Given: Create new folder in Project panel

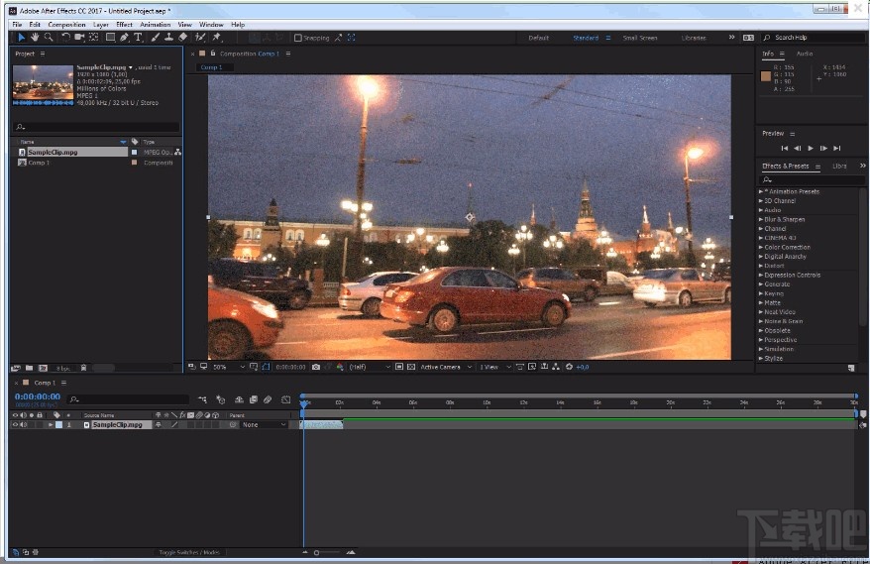Looking at the screenshot, I should click(x=29, y=368).
